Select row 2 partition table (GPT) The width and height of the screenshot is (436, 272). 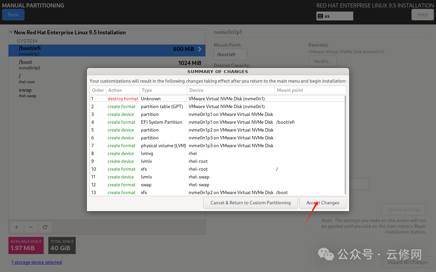click(x=217, y=106)
